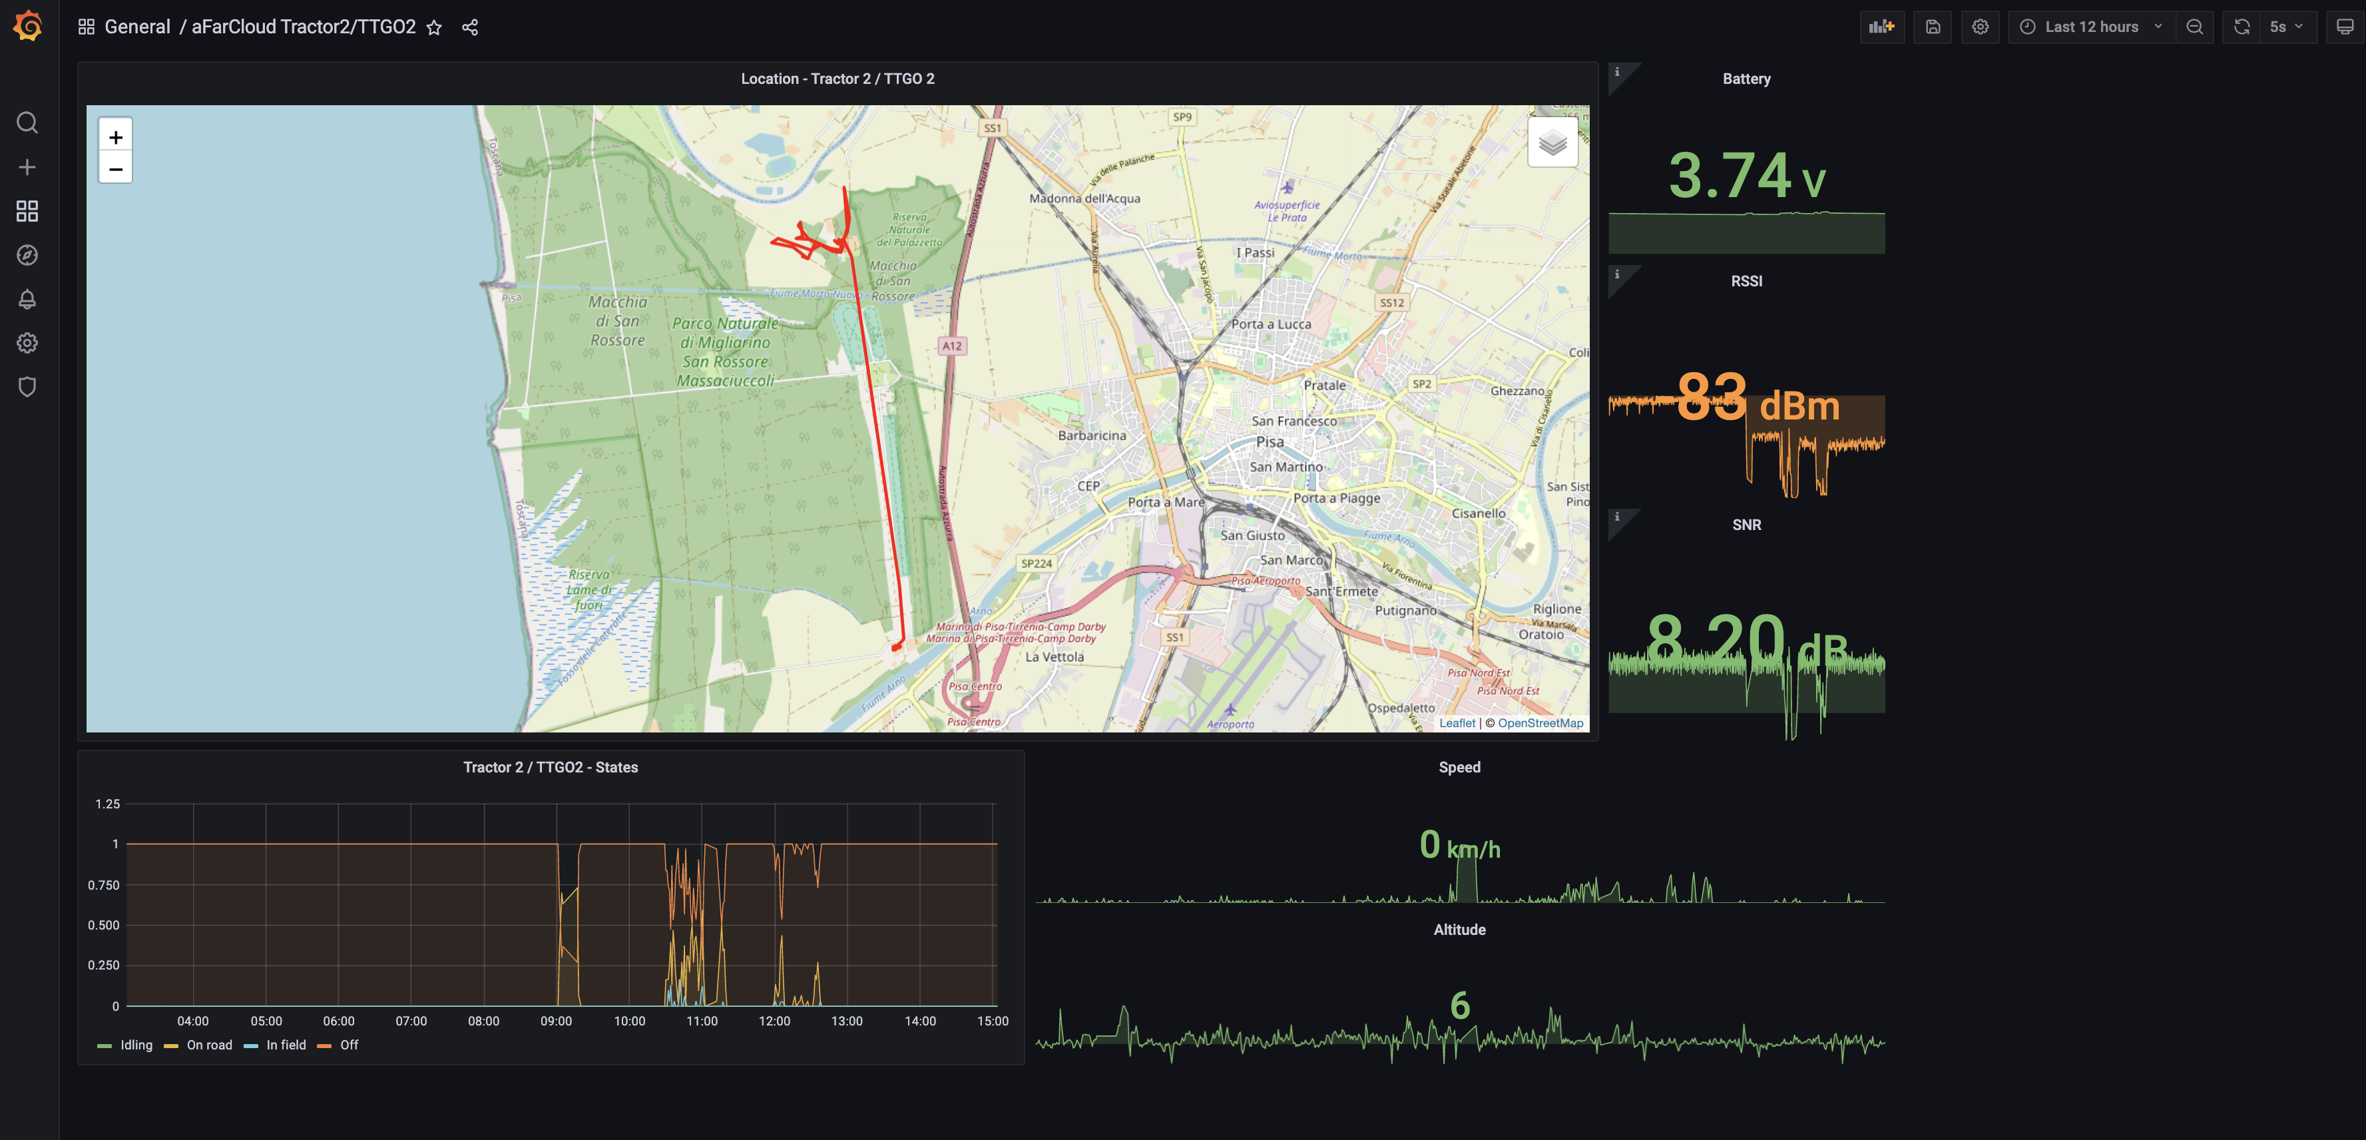Open the search dashboards icon
The height and width of the screenshot is (1140, 2366).
[x=27, y=122]
